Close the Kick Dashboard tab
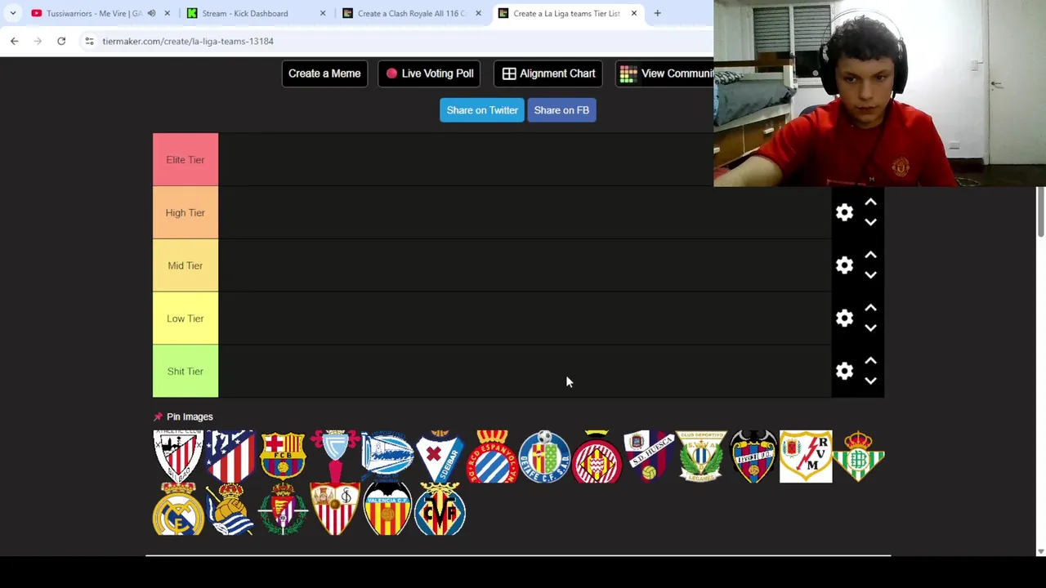The width and height of the screenshot is (1046, 588). coord(323,13)
